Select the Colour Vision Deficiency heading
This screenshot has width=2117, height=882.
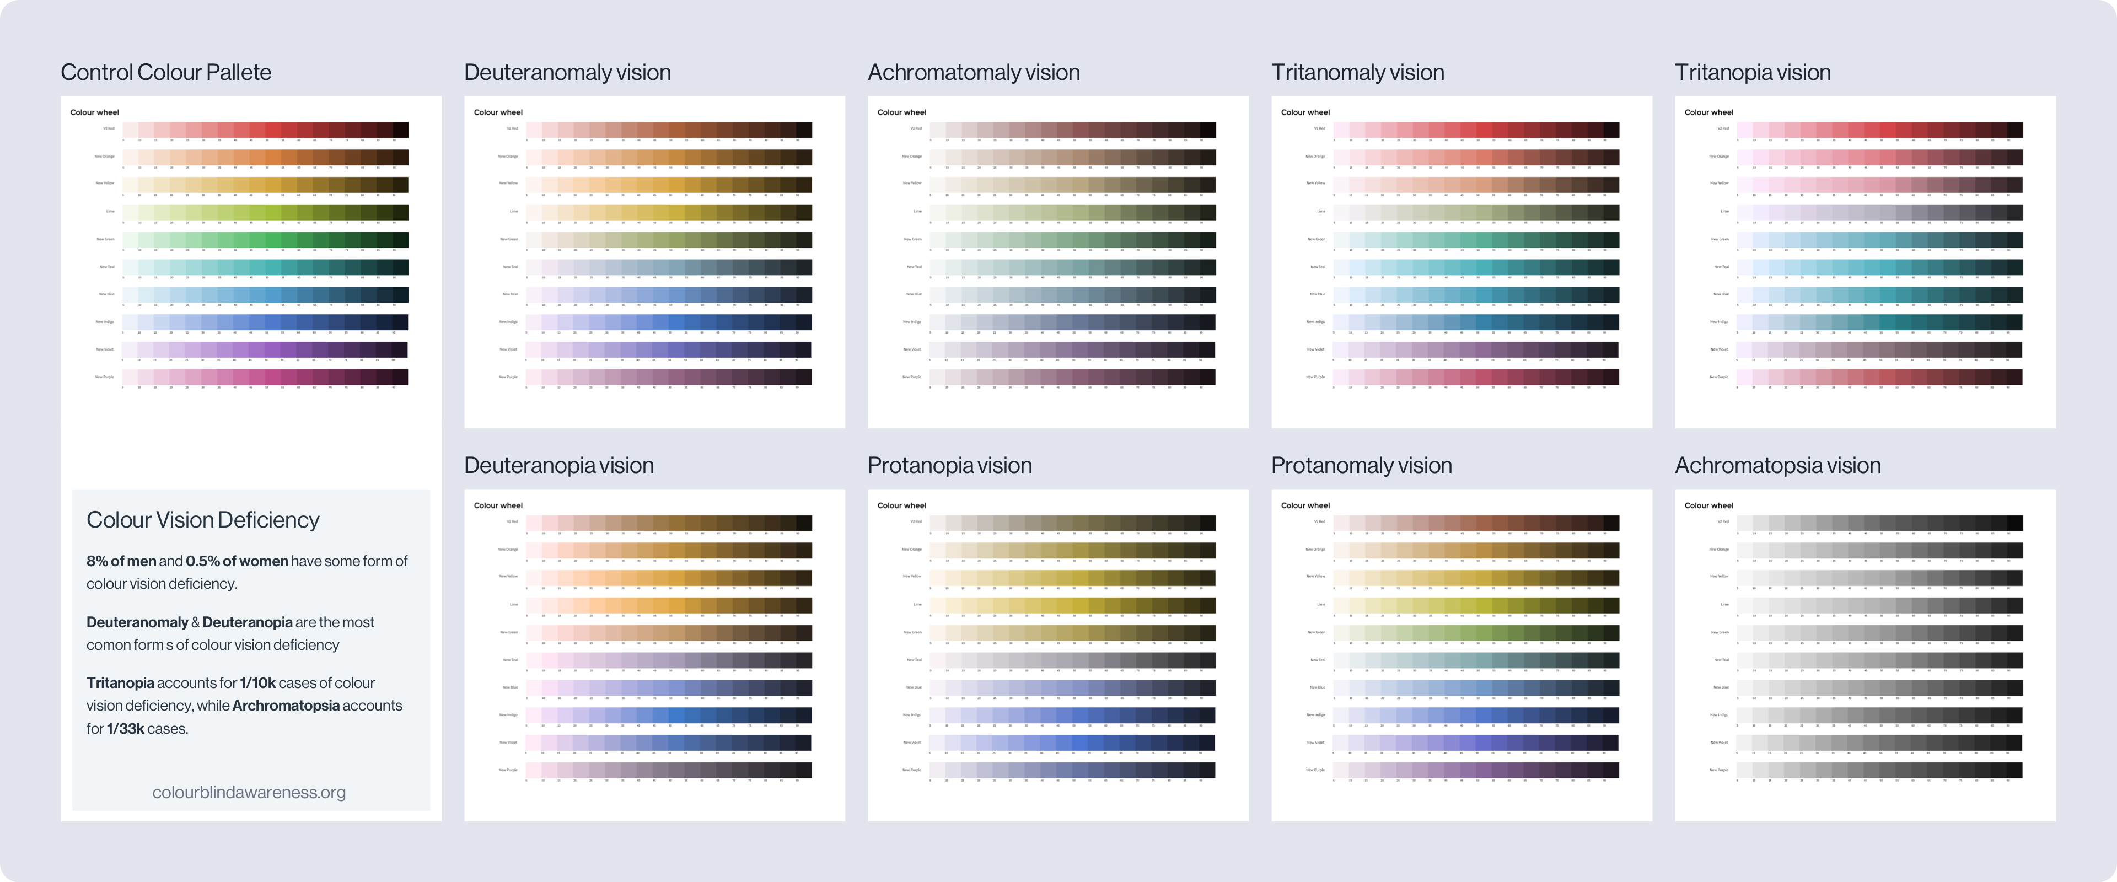pyautogui.click(x=203, y=519)
